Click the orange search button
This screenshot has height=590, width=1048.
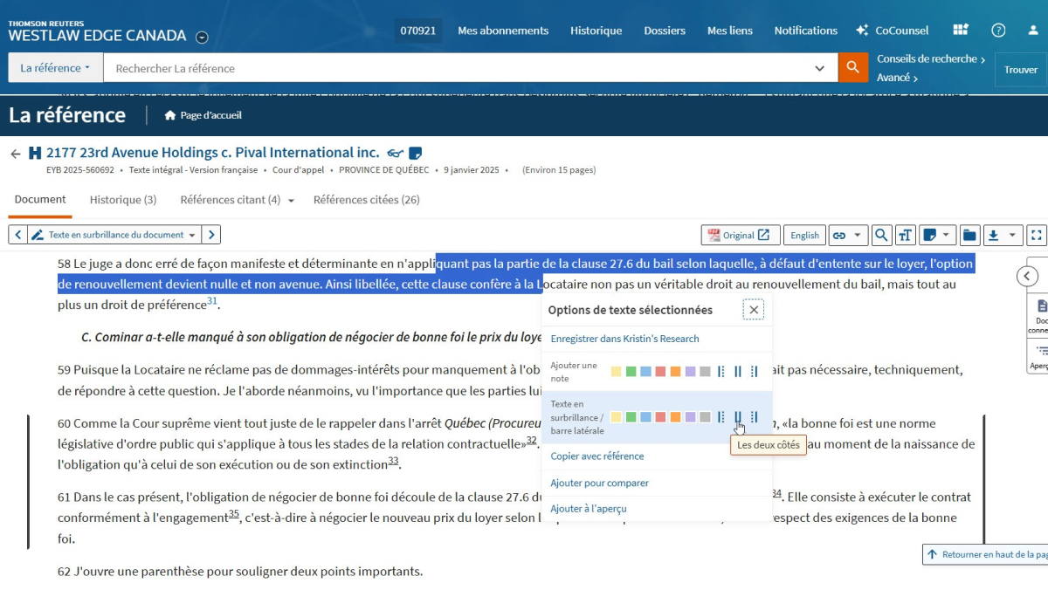(852, 68)
